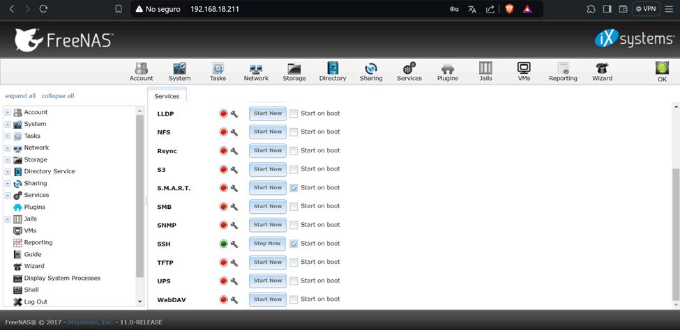Open the browser VPN button
Image resolution: width=680 pixels, height=330 pixels.
click(647, 8)
